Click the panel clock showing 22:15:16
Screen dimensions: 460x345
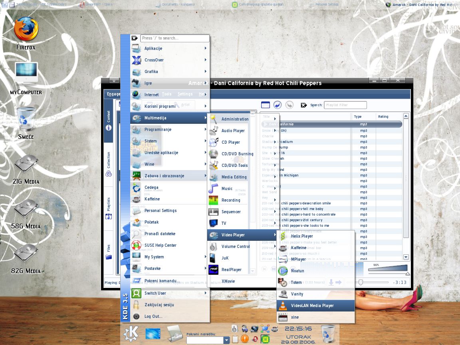(x=298, y=329)
